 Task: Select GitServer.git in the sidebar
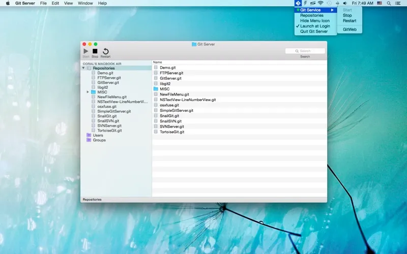[108, 82]
